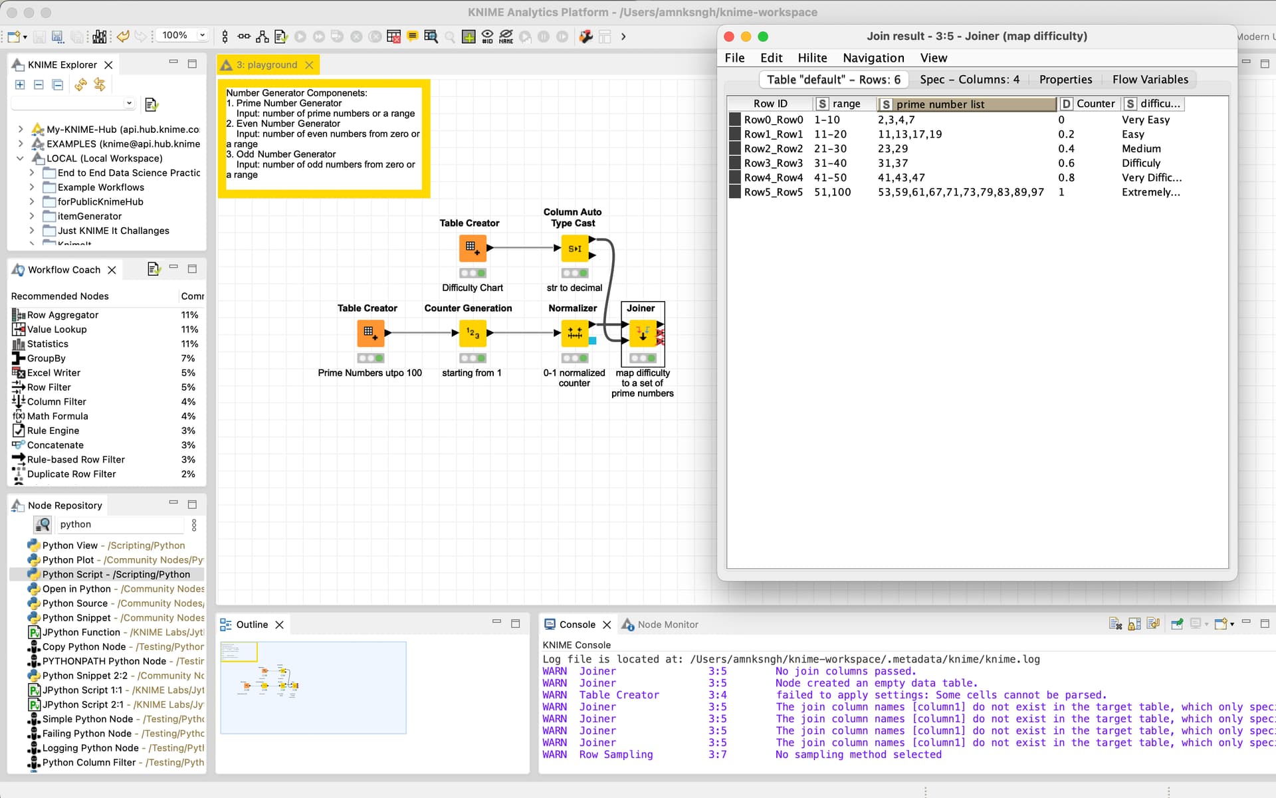This screenshot has width=1276, height=798.
Task: Click the Counter Generation node
Action: 473,333
